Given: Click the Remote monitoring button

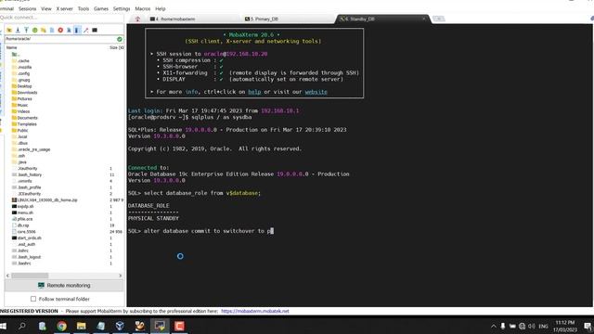Looking at the screenshot, I should 64,285.
